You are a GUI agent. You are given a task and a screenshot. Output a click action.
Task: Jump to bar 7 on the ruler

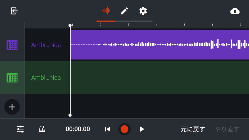click(240, 25)
